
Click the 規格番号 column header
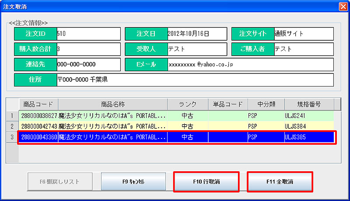[309, 104]
